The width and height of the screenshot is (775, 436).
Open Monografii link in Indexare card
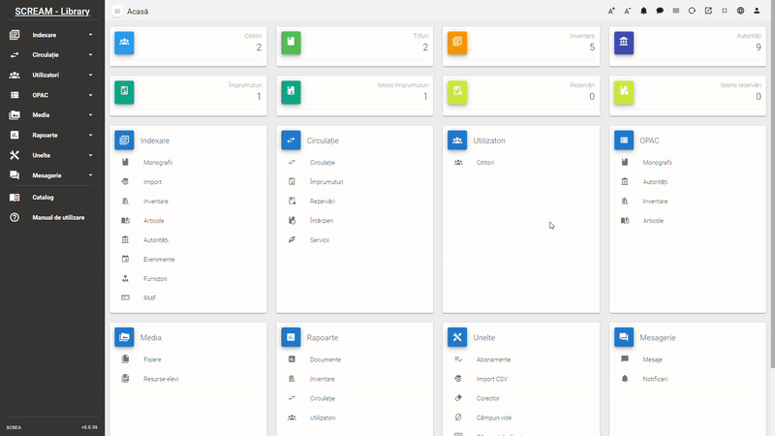pos(158,162)
